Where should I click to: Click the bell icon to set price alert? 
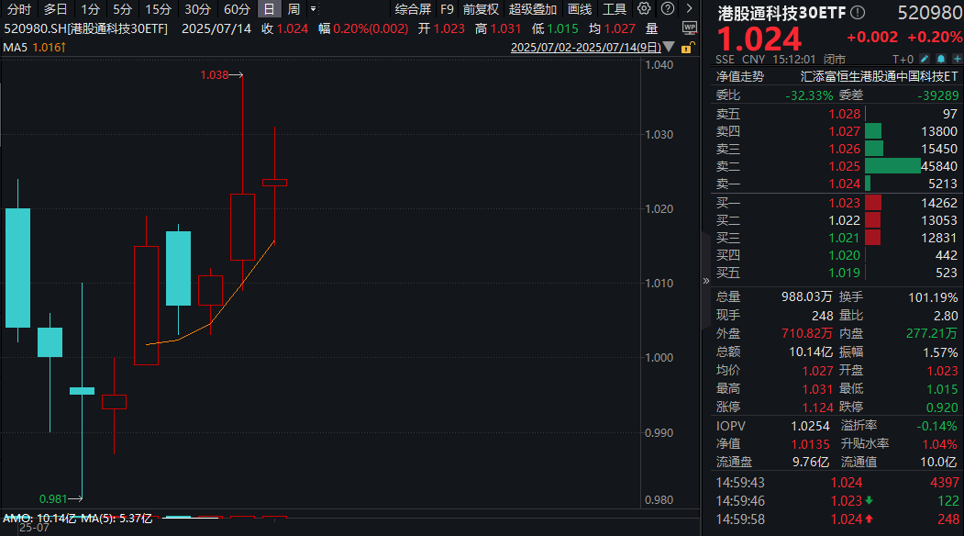click(x=941, y=58)
